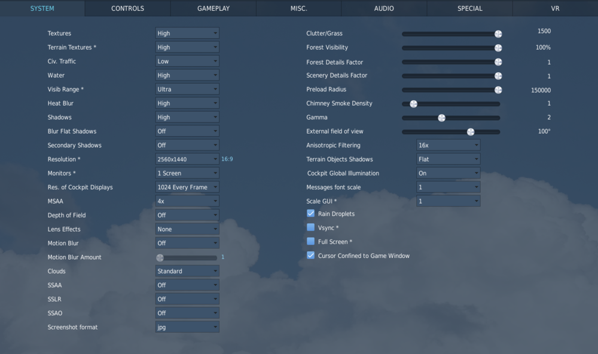Open the MISC. settings tab
This screenshot has width=598, height=354.
click(299, 8)
